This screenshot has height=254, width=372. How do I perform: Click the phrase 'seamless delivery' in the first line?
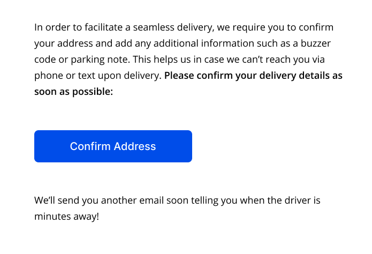[173, 27]
